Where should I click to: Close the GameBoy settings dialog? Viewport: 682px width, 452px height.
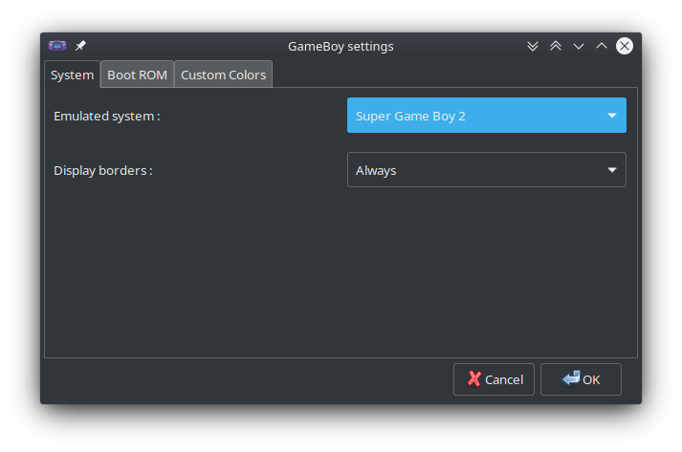[625, 46]
